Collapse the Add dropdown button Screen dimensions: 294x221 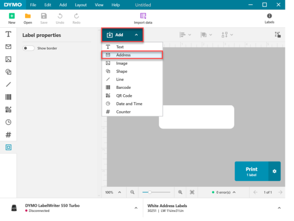(122, 35)
